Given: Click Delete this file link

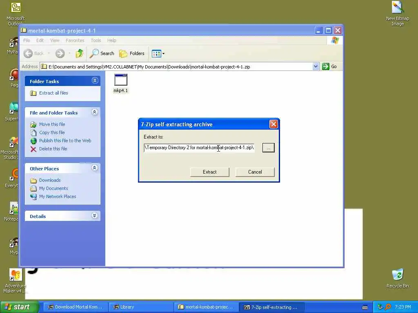Looking at the screenshot, I should pos(53,149).
